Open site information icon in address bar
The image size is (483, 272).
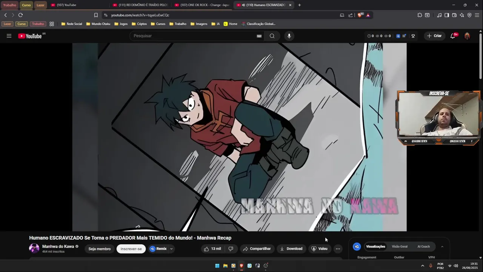click(106, 15)
